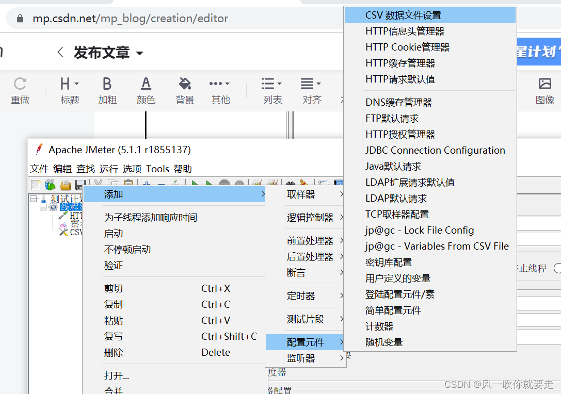Select JDBC Connection Configuration entry
The image size is (561, 394).
pyautogui.click(x=430, y=151)
